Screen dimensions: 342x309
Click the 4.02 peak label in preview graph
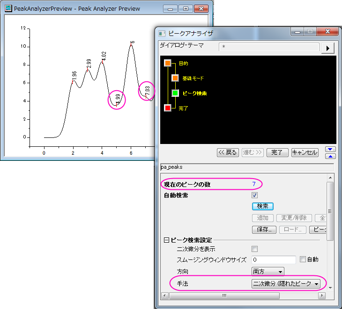tap(104, 56)
